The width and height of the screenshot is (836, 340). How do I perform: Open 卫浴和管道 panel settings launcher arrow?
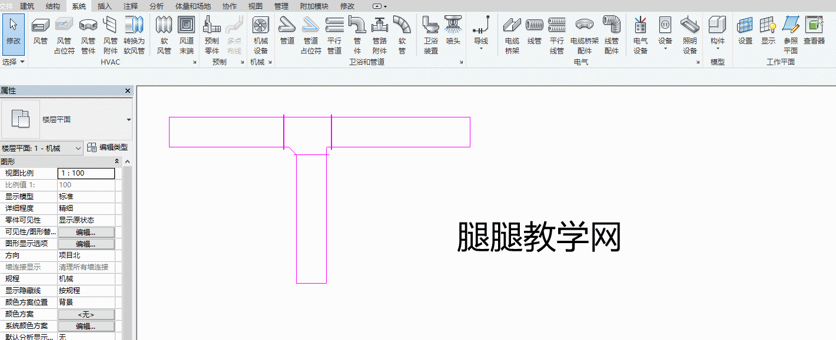(460, 62)
